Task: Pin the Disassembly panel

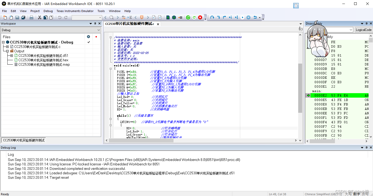Action: (x=366, y=23)
